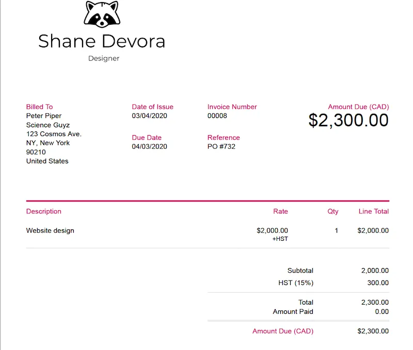
Task: Click the "Amount Paid" label
Action: point(293,312)
